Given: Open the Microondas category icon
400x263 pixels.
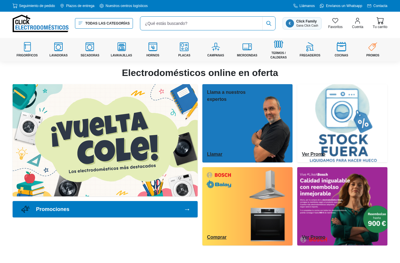Looking at the screenshot, I should pos(247,47).
